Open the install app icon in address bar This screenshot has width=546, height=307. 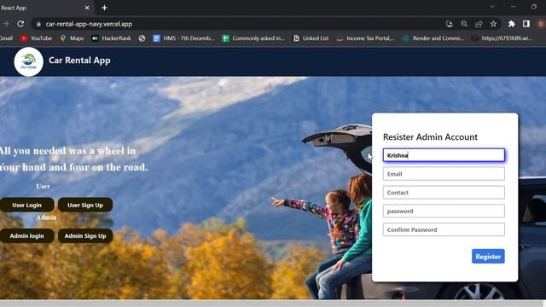pyautogui.click(x=450, y=24)
